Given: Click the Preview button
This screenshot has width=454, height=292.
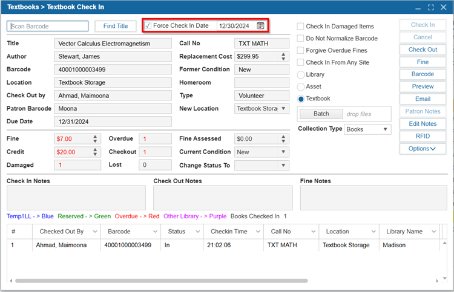Looking at the screenshot, I should click(x=423, y=86).
